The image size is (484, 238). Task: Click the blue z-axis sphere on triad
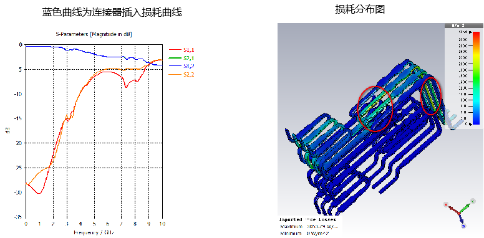(x=463, y=226)
